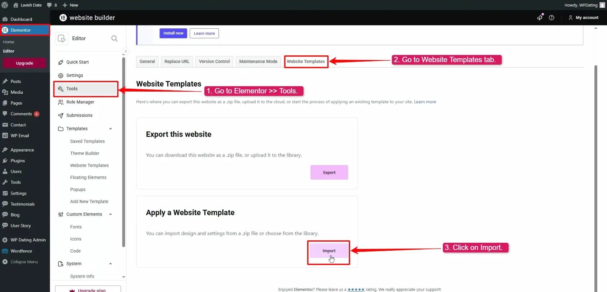Viewport: 607px width, 292px height.
Task: Open Learn more link in description
Action: coord(425,102)
